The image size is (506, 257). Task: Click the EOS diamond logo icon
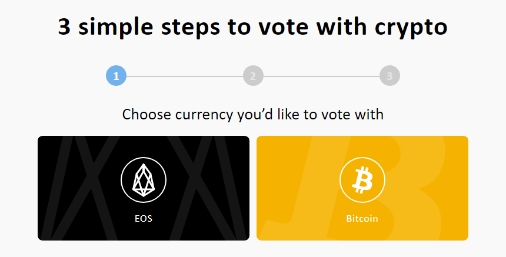tap(144, 180)
